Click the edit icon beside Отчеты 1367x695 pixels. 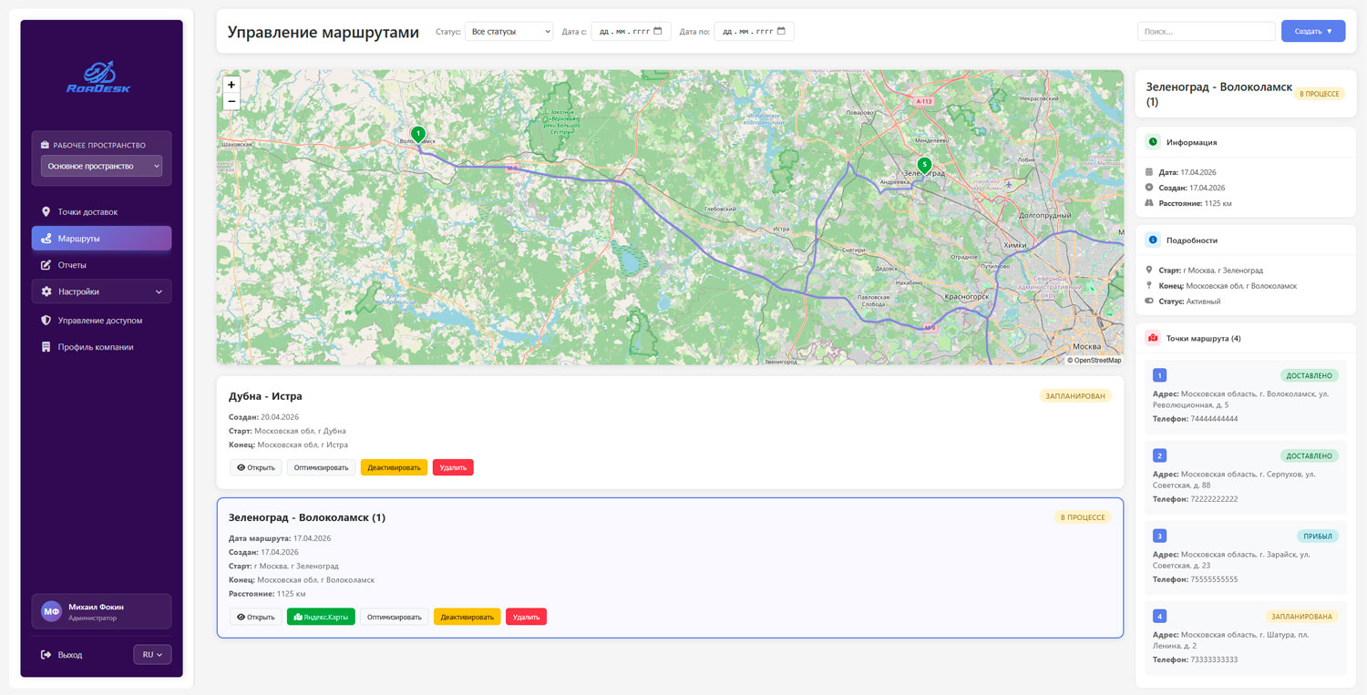click(46, 265)
